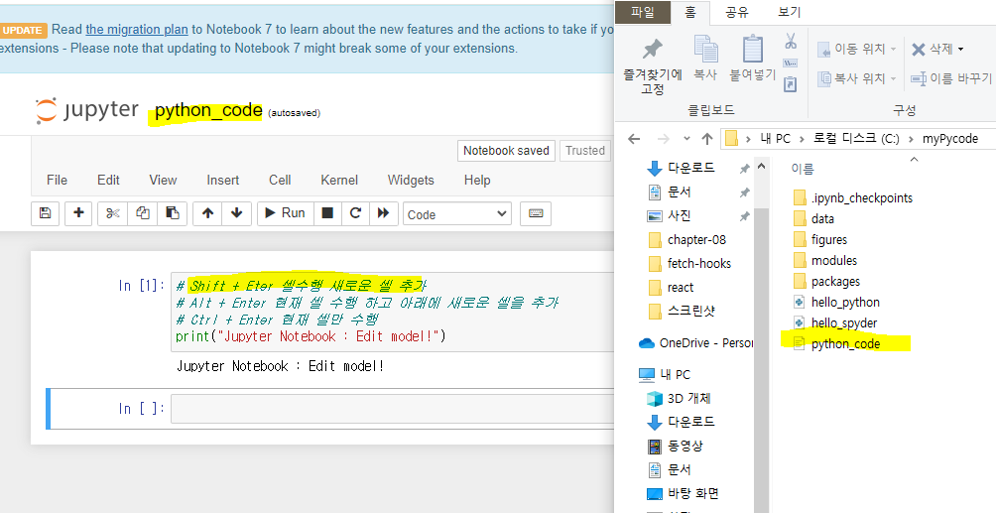996x513 pixels.
Task: Select OneDrive in navigation pane
Action: click(696, 343)
